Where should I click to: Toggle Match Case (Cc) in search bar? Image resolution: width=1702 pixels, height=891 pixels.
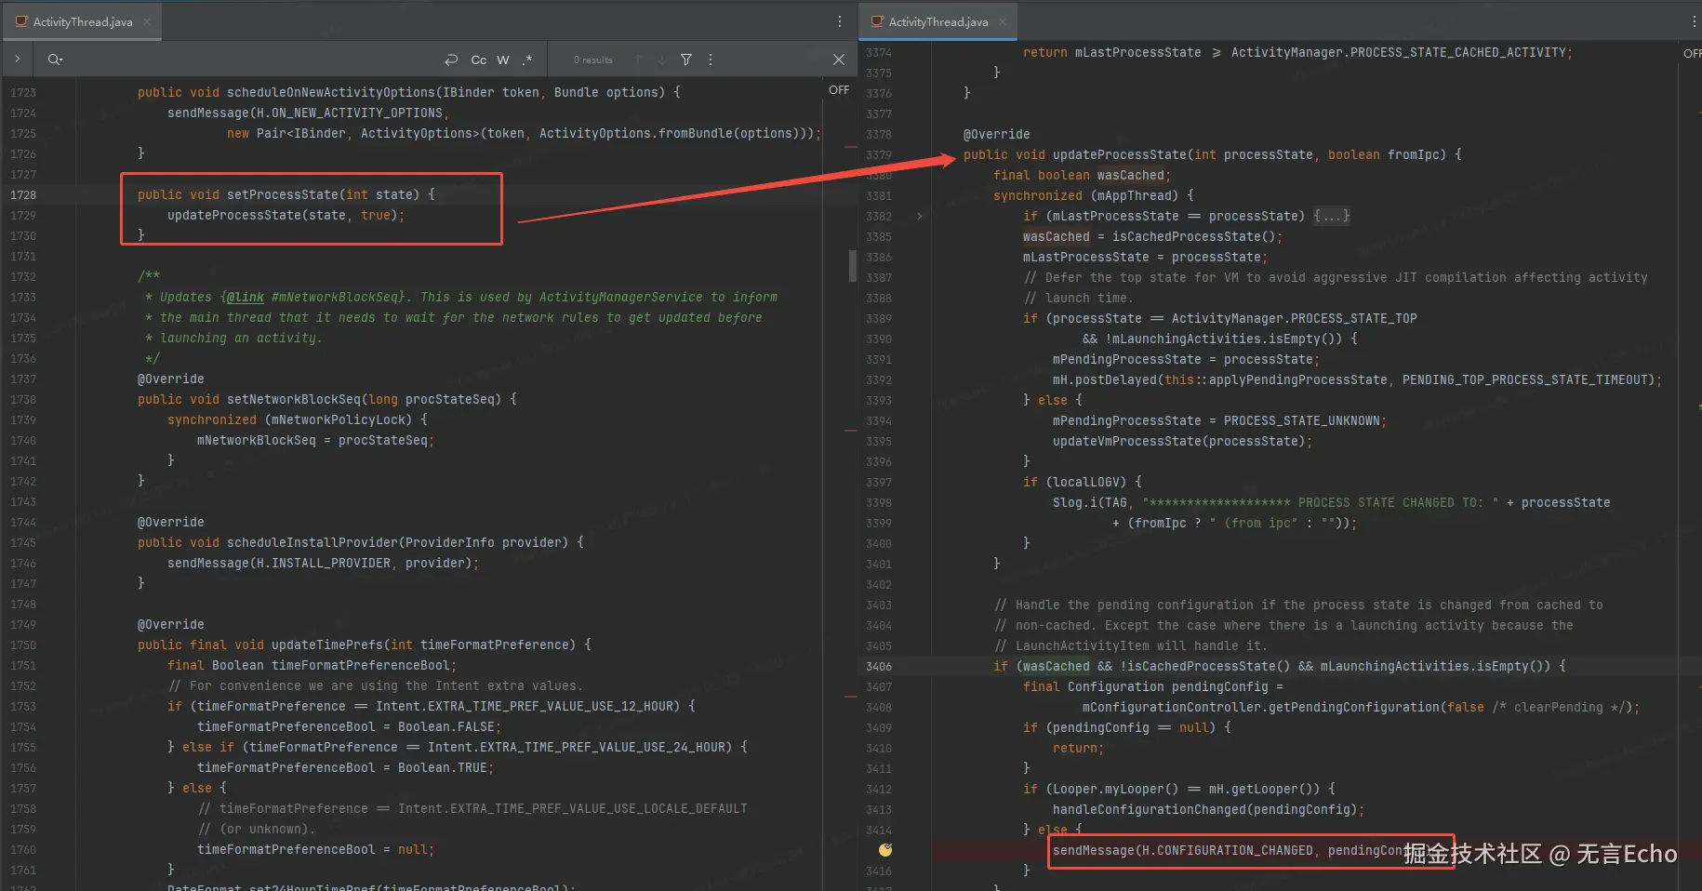478,60
